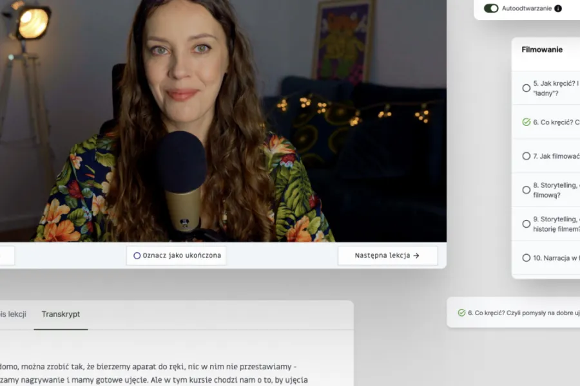Click the transcript text paragraph
This screenshot has width=580, height=386.
[155, 373]
